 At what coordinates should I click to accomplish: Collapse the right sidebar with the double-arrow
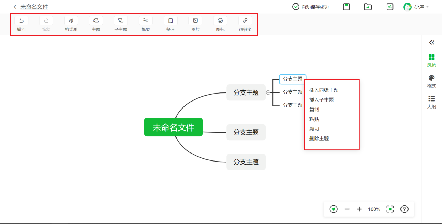[x=432, y=43]
